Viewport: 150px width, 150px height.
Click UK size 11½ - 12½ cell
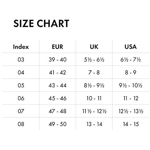click(x=94, y=111)
